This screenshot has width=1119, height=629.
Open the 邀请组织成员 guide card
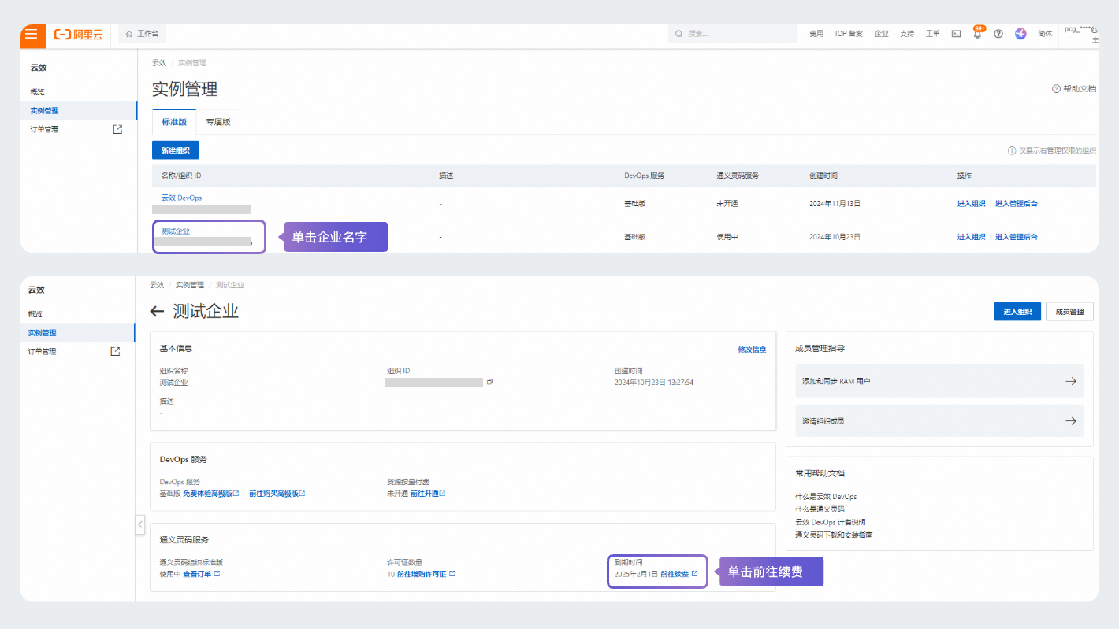(x=939, y=421)
